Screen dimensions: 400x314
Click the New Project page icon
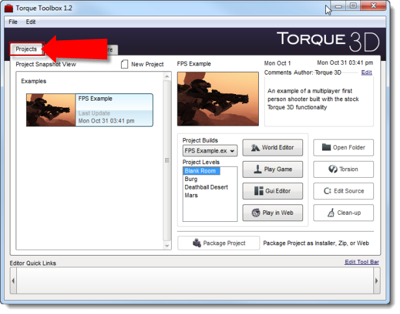click(124, 64)
